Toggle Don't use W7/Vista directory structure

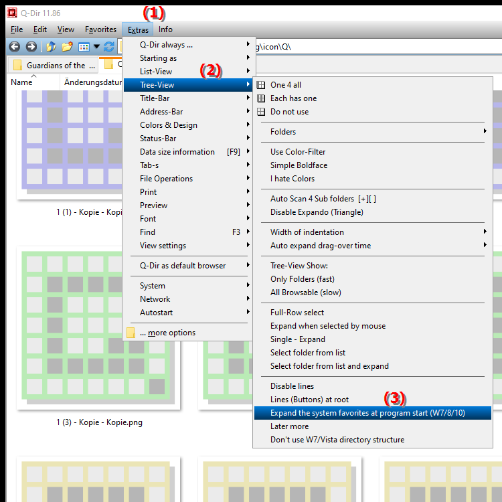point(373,440)
